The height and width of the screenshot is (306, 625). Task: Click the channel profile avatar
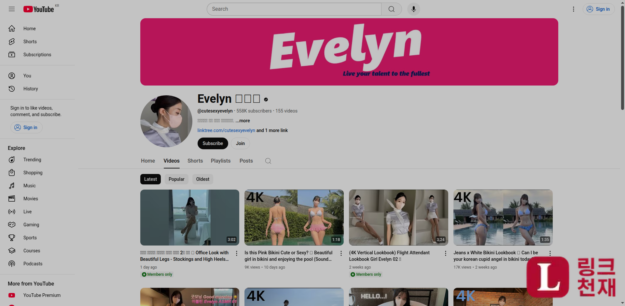(166, 121)
